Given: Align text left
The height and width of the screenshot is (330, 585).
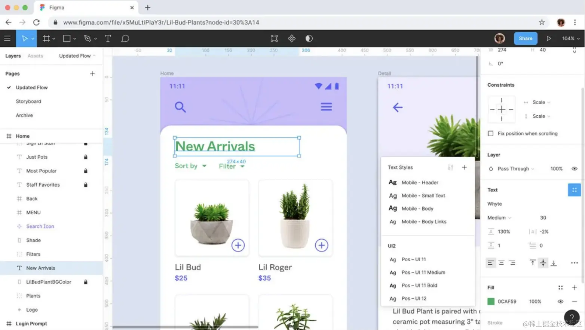Looking at the screenshot, I should 490,263.
